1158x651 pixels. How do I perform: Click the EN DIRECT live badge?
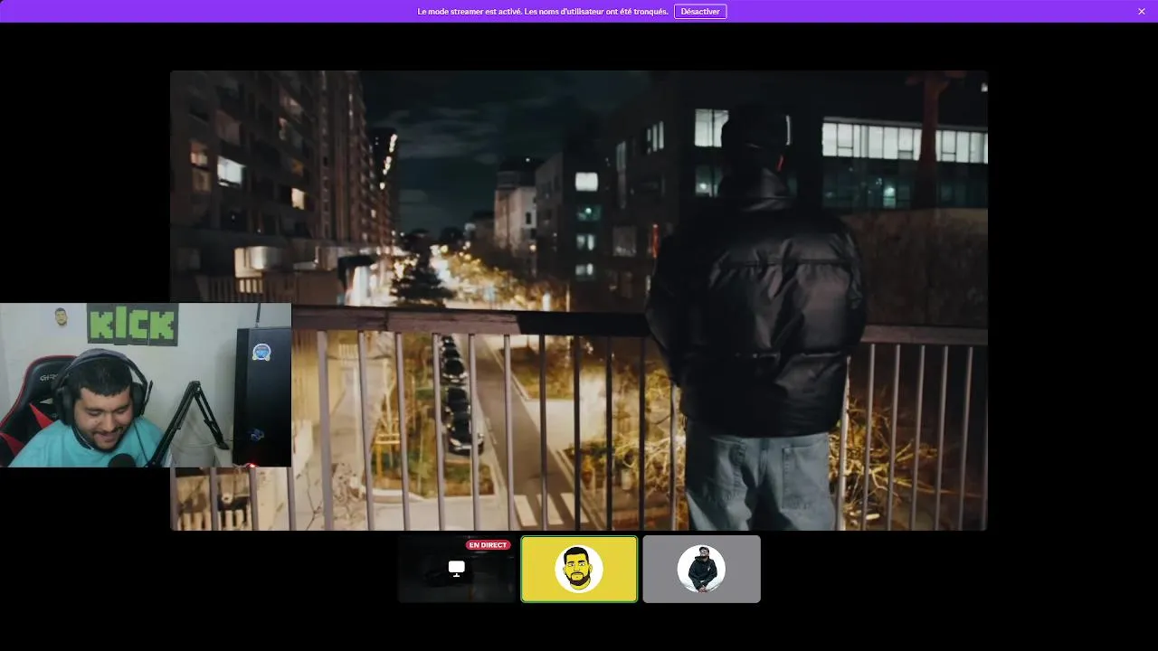point(489,545)
